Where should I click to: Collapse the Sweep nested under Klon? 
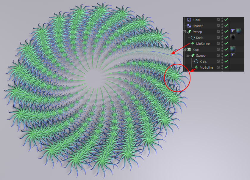tap(188, 55)
